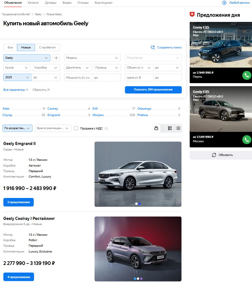
Task: Click Сохранить поиск link
Action: click(x=169, y=48)
